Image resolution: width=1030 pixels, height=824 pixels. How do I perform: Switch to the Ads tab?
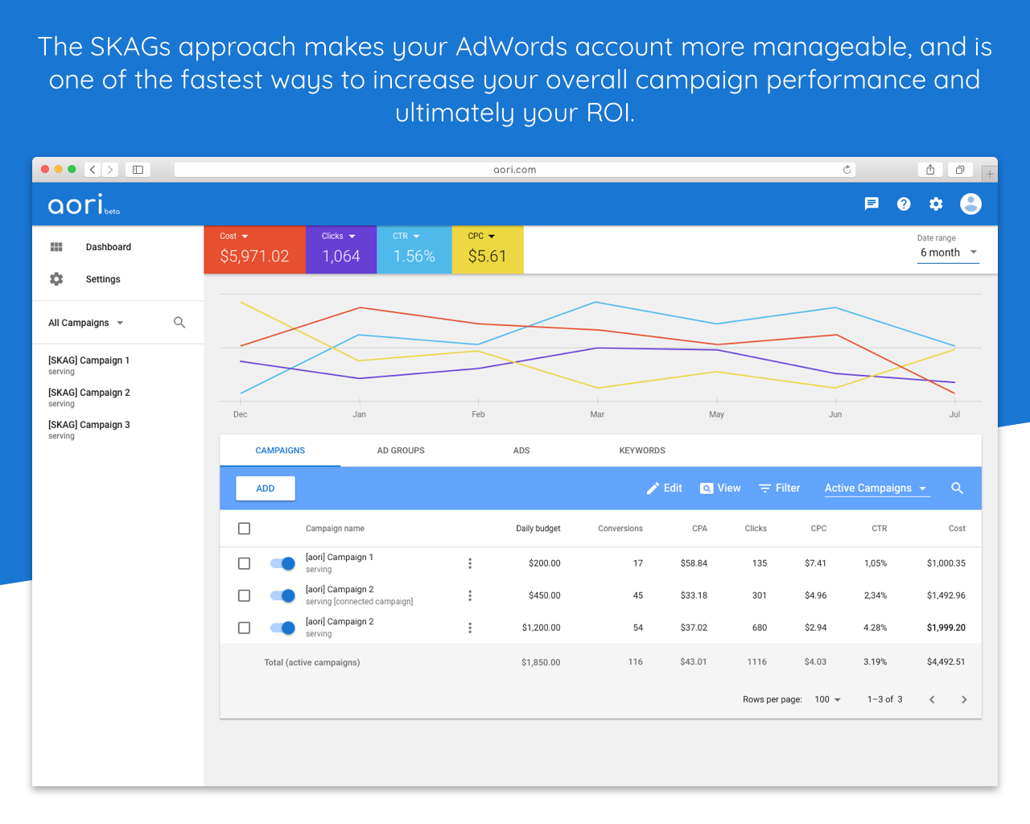tap(521, 451)
